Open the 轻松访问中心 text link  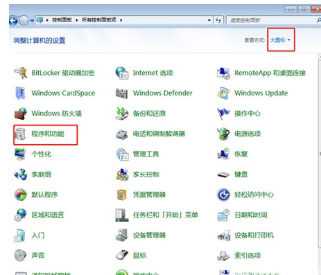point(254,195)
